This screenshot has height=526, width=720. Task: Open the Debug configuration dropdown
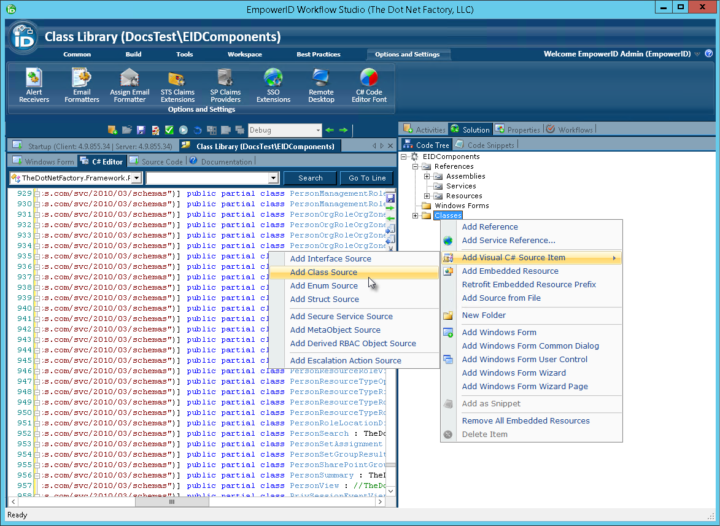click(x=317, y=130)
